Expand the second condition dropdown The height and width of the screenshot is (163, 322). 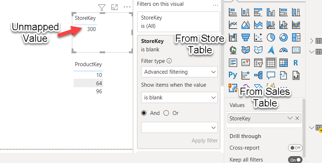pos(179,127)
